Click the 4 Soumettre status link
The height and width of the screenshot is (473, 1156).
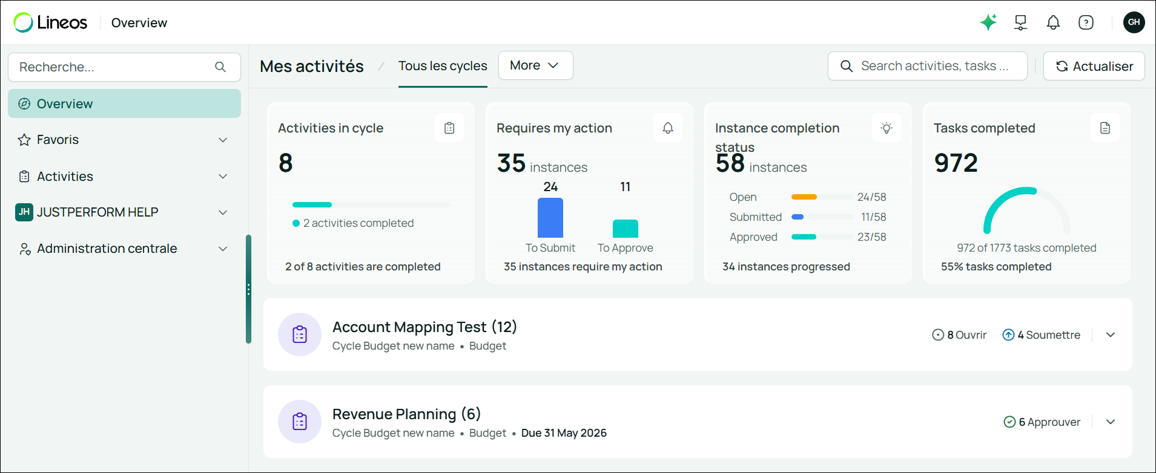tap(1042, 334)
